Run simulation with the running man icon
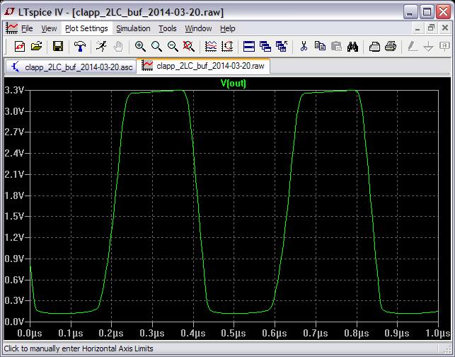The height and width of the screenshot is (357, 455). [x=101, y=47]
